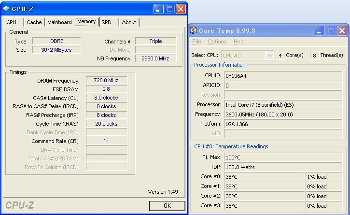
Task: Open the Help menu in Core Temp
Action: [x=239, y=42]
